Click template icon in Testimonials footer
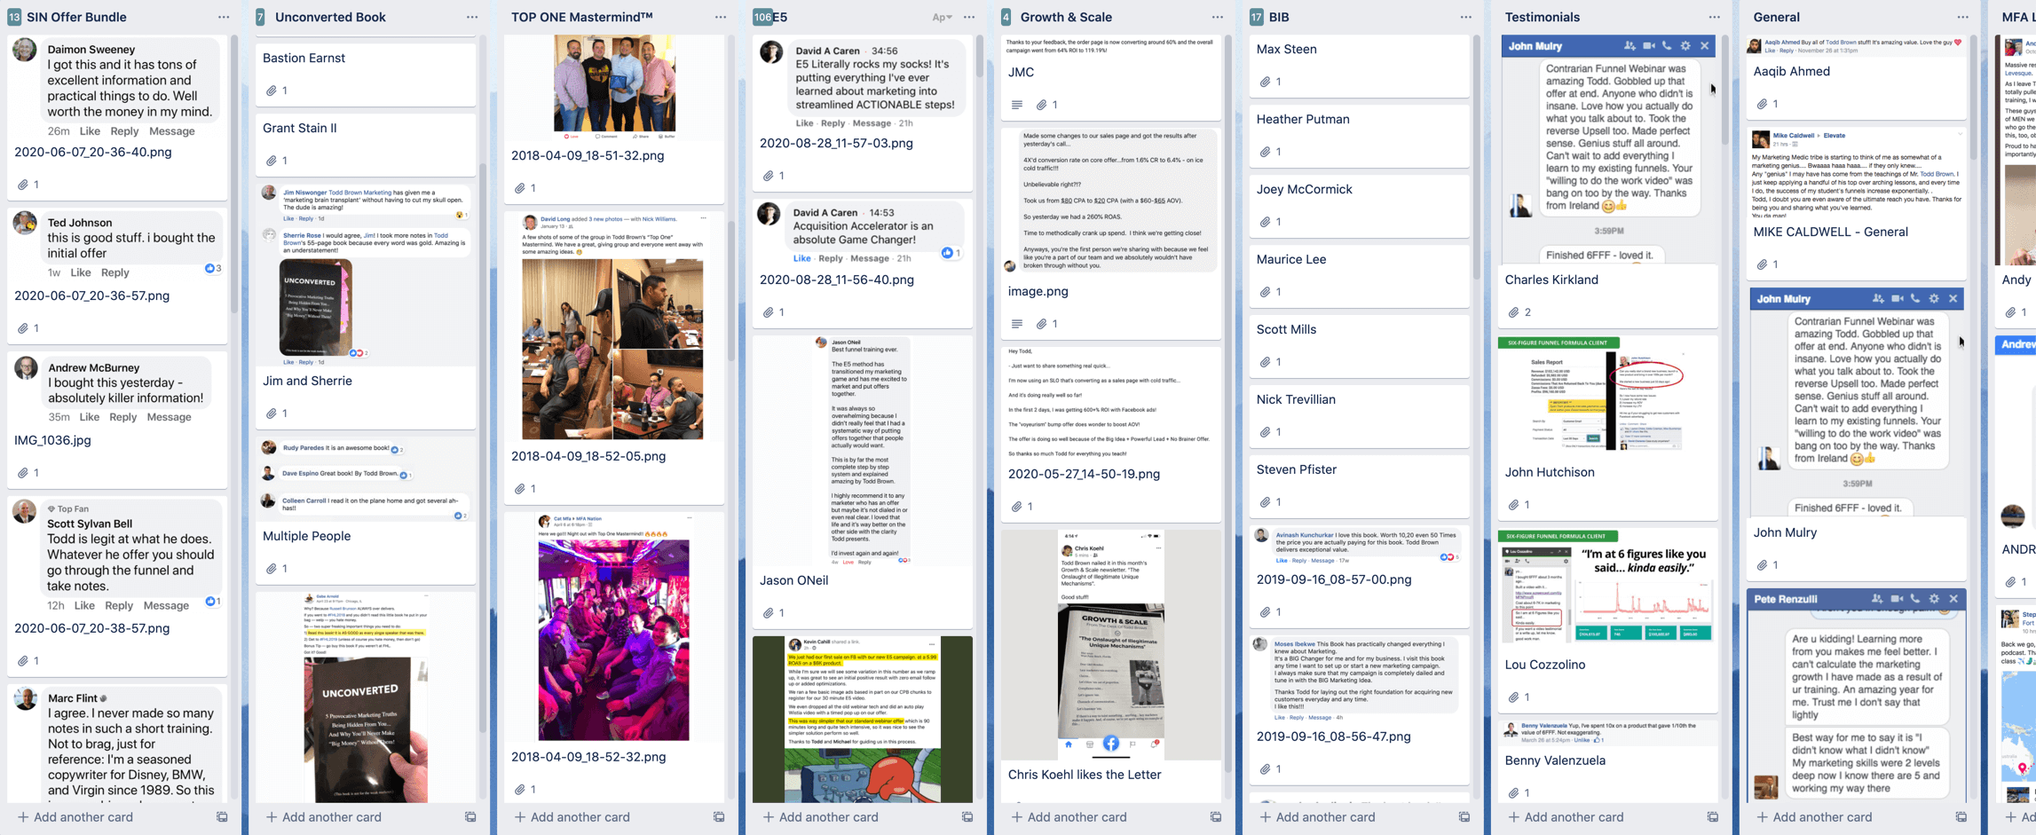 tap(1713, 817)
